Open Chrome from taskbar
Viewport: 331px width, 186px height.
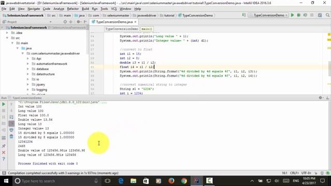click(184, 181)
